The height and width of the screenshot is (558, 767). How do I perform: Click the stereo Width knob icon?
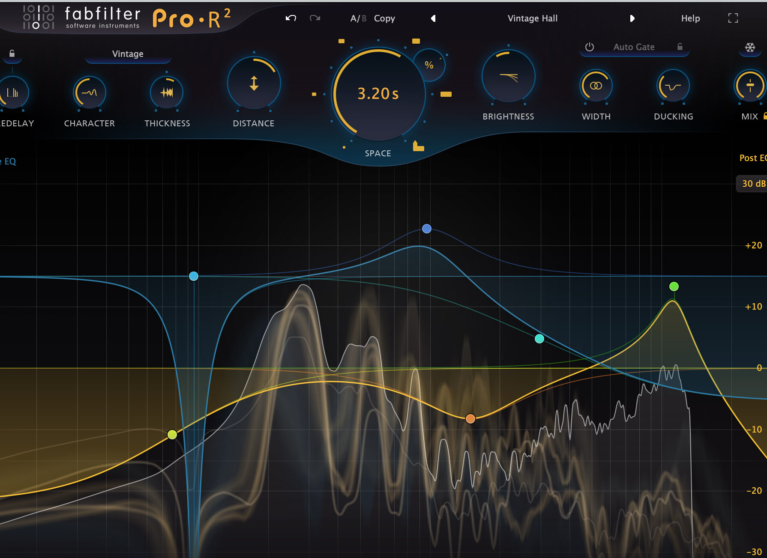[x=596, y=85]
